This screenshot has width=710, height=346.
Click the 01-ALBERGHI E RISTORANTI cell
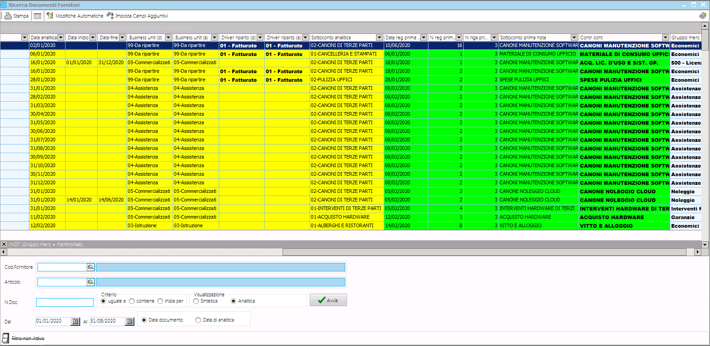pos(347,226)
